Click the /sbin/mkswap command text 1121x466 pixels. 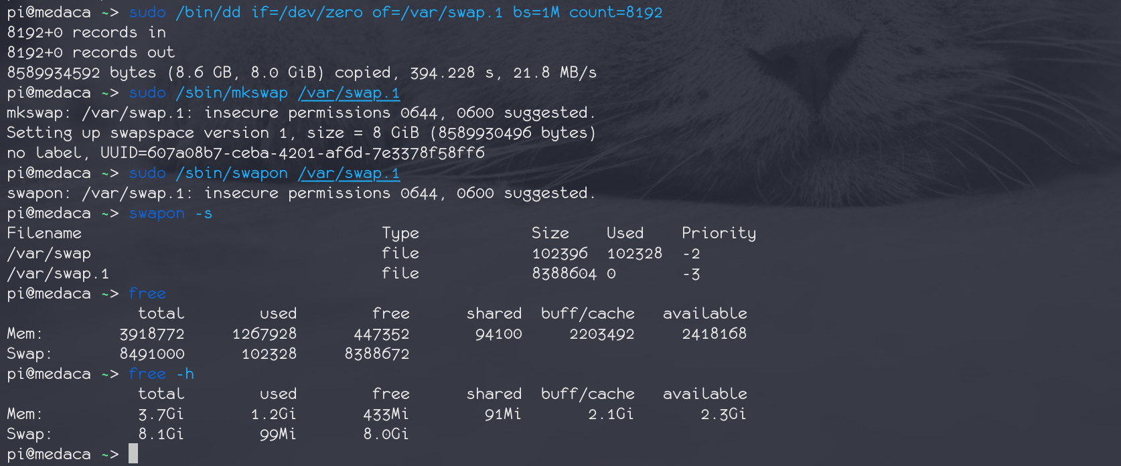(x=232, y=93)
